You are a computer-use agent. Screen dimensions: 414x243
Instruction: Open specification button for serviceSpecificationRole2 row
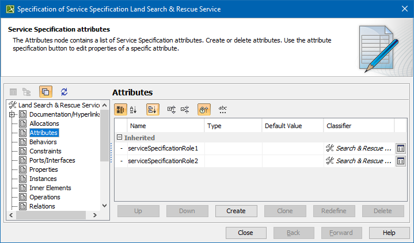point(400,161)
